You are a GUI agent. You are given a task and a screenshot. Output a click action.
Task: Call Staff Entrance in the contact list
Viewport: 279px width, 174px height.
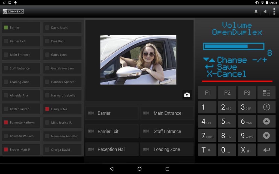click(21, 68)
